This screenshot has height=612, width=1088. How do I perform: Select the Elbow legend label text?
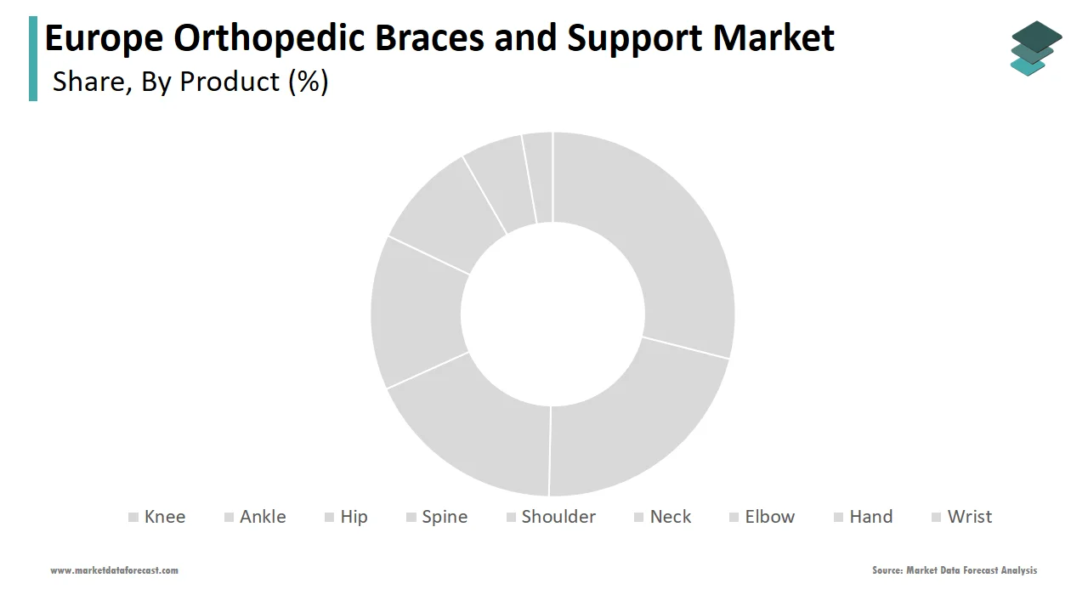[x=769, y=517]
